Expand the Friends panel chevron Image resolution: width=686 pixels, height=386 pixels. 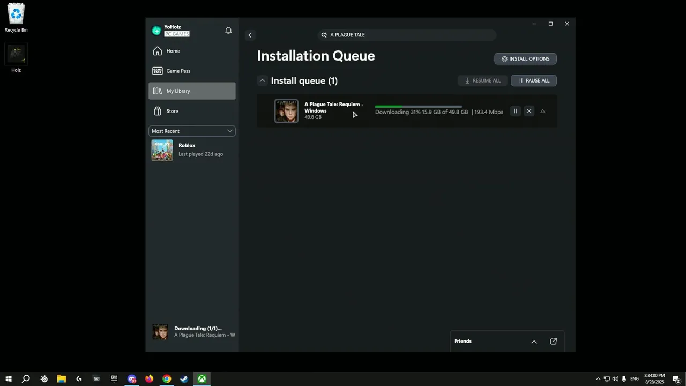pos(534,342)
